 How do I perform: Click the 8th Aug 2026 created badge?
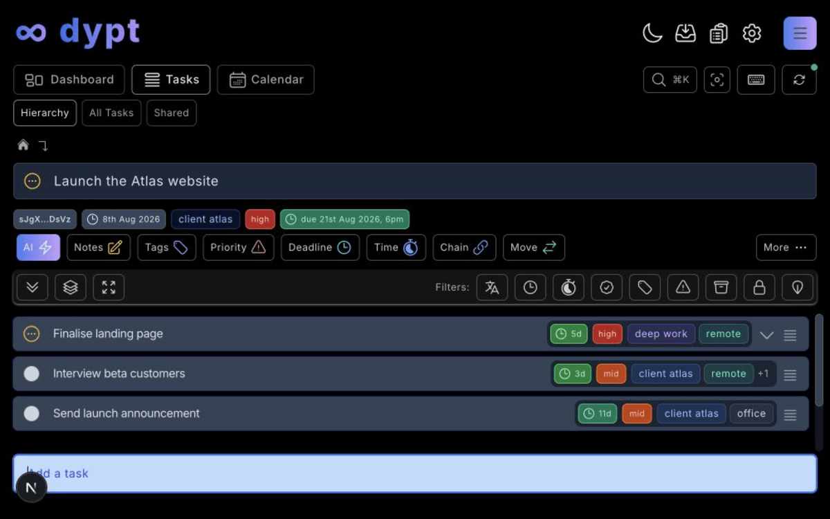click(x=124, y=219)
